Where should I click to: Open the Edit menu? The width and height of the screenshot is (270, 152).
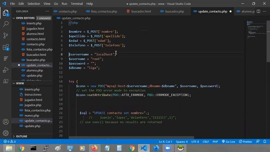(x=21, y=4)
